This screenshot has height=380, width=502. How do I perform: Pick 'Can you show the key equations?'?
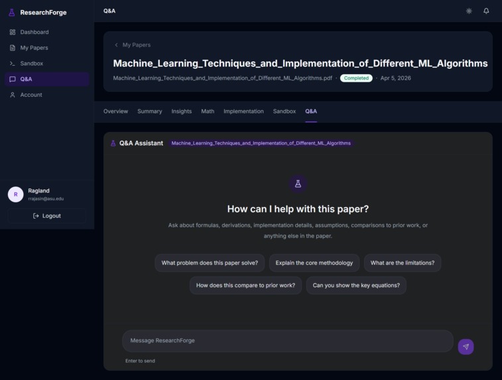coord(356,285)
